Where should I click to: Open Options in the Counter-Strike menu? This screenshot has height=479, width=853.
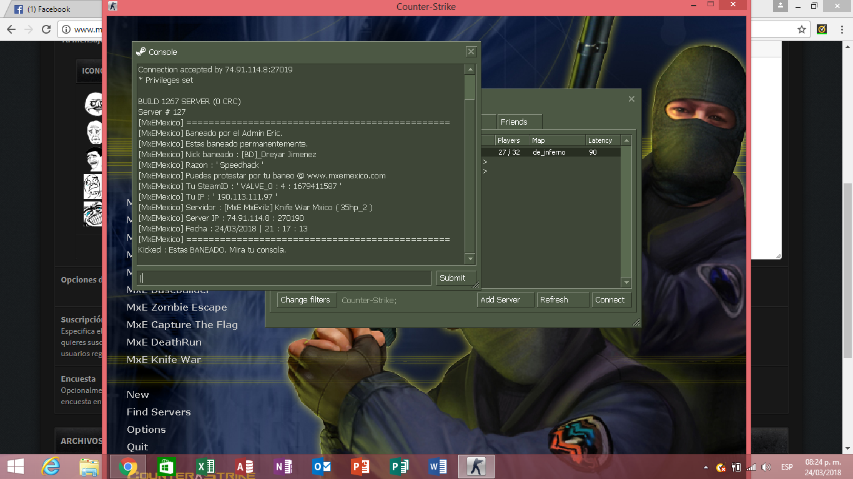146,430
